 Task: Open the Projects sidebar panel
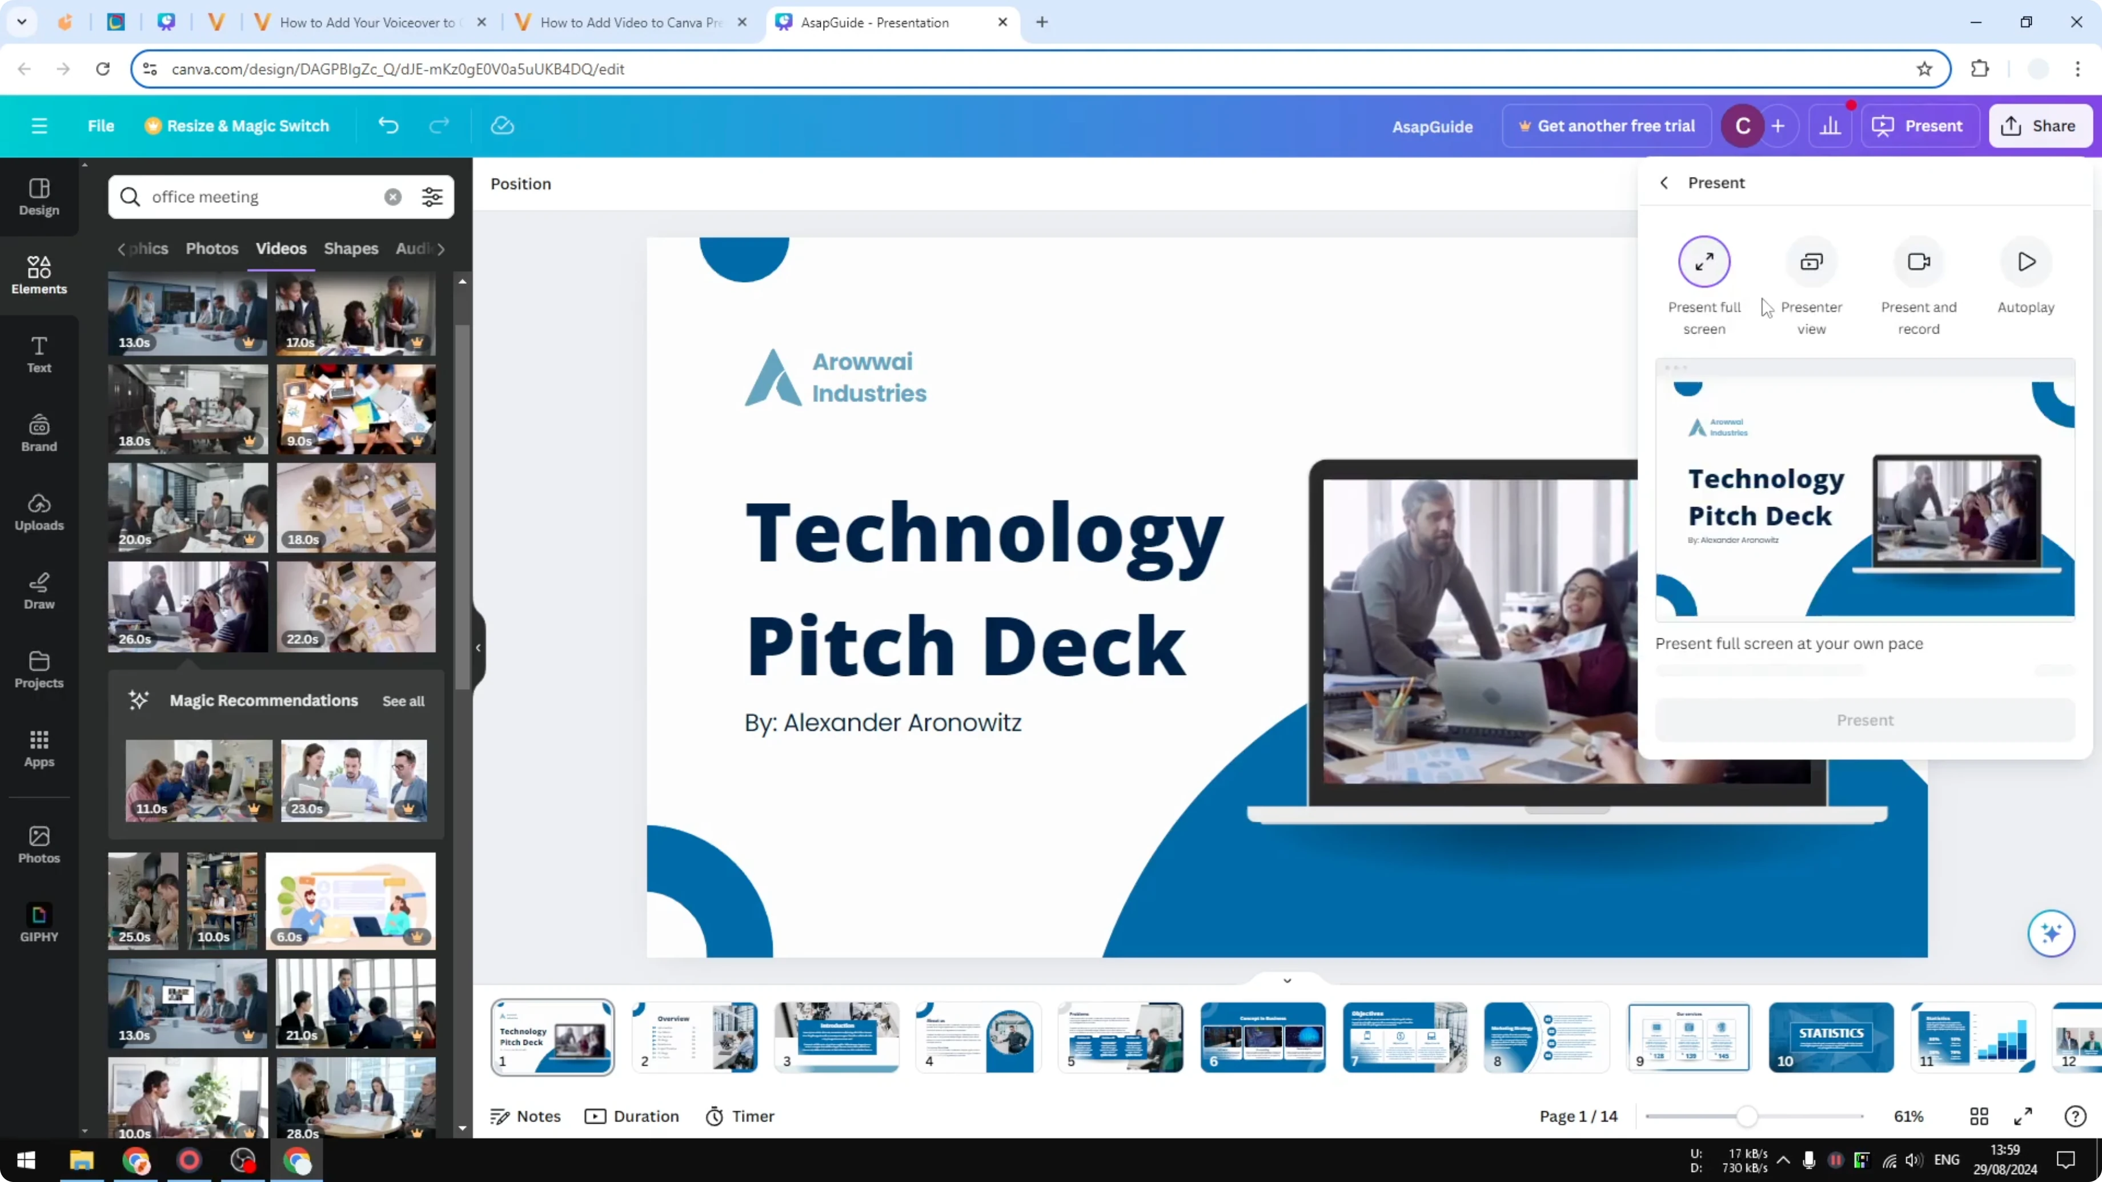click(x=39, y=670)
